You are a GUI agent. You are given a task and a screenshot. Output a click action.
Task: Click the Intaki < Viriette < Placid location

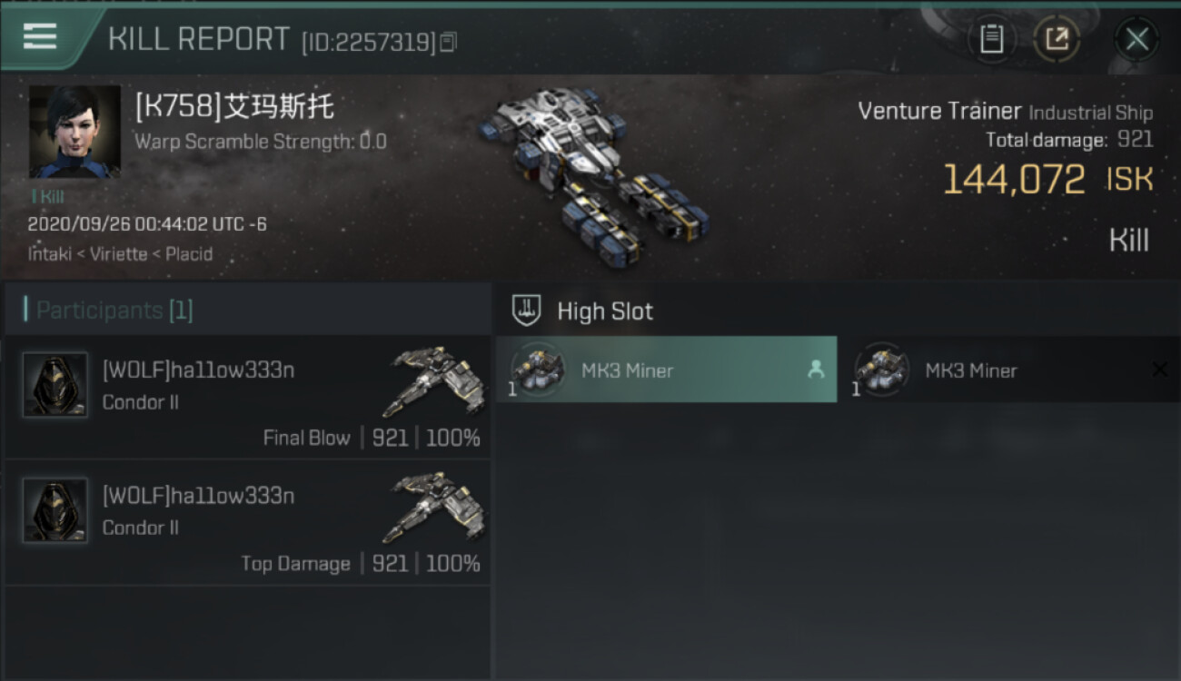click(x=120, y=254)
